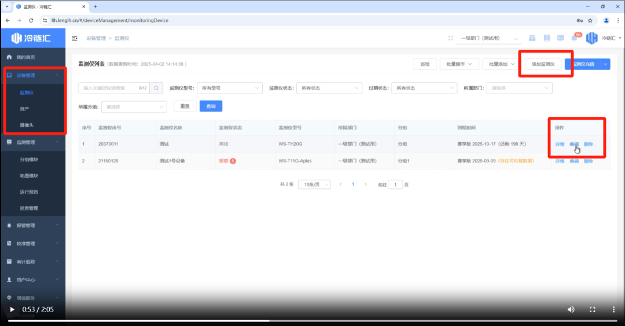Open 详情 for device 21160125

(560, 161)
